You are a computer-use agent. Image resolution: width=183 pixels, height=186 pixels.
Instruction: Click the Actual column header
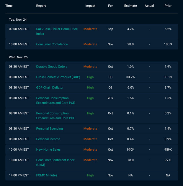click(x=149, y=6)
